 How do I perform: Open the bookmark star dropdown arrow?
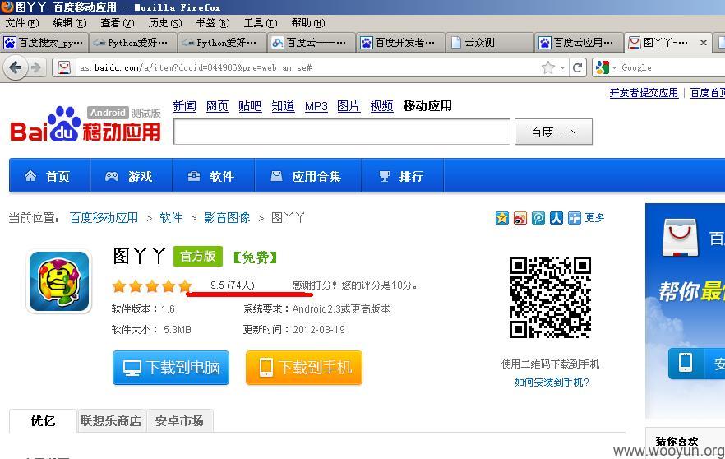pos(562,68)
